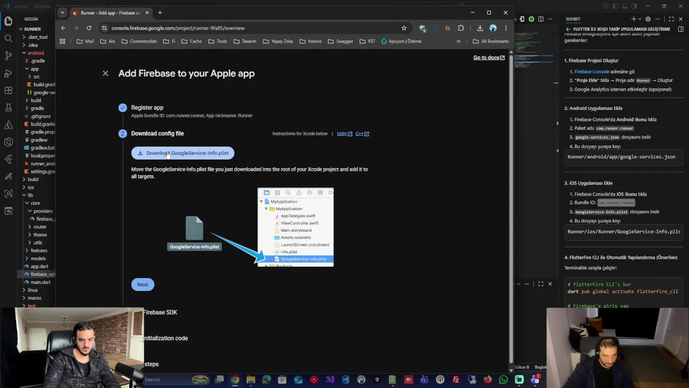The image size is (689, 388).
Task: Open Firefox from the taskbar
Action: pyautogui.click(x=488, y=380)
